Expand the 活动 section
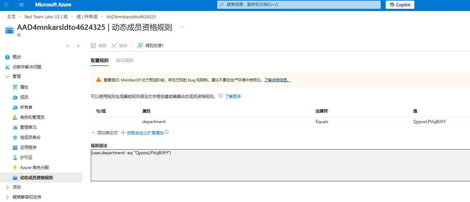 click(8, 187)
